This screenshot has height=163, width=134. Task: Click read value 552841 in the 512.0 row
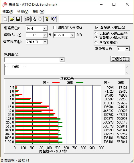122,126
